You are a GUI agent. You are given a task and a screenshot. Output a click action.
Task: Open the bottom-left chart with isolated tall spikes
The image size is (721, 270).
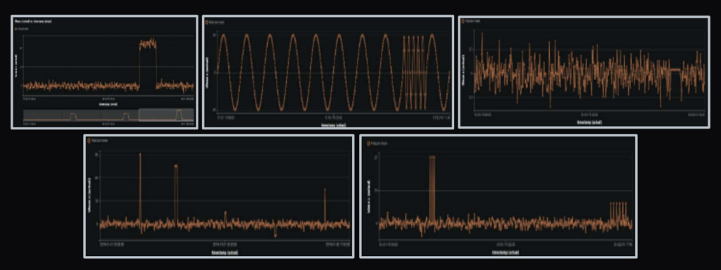pyautogui.click(x=219, y=196)
